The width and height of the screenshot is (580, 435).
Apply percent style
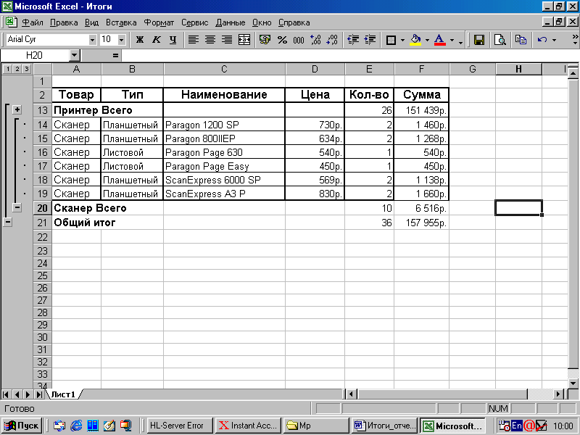click(282, 40)
